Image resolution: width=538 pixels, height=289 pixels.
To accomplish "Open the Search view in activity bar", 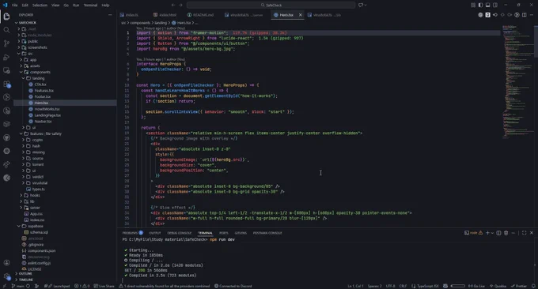I will tap(6, 30).
